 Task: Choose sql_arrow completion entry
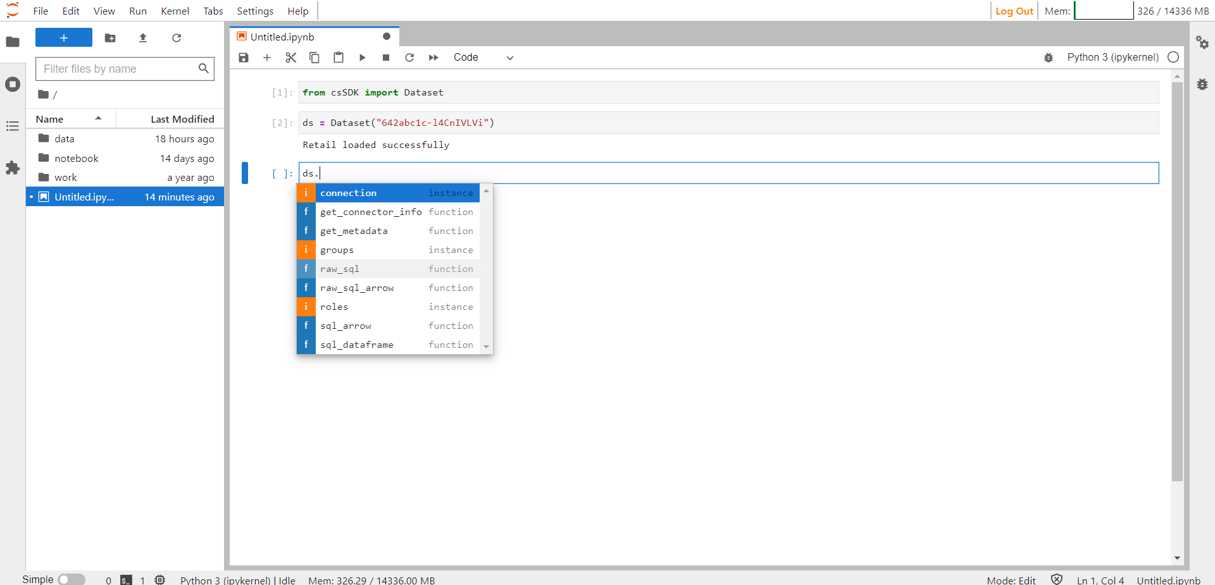(388, 326)
